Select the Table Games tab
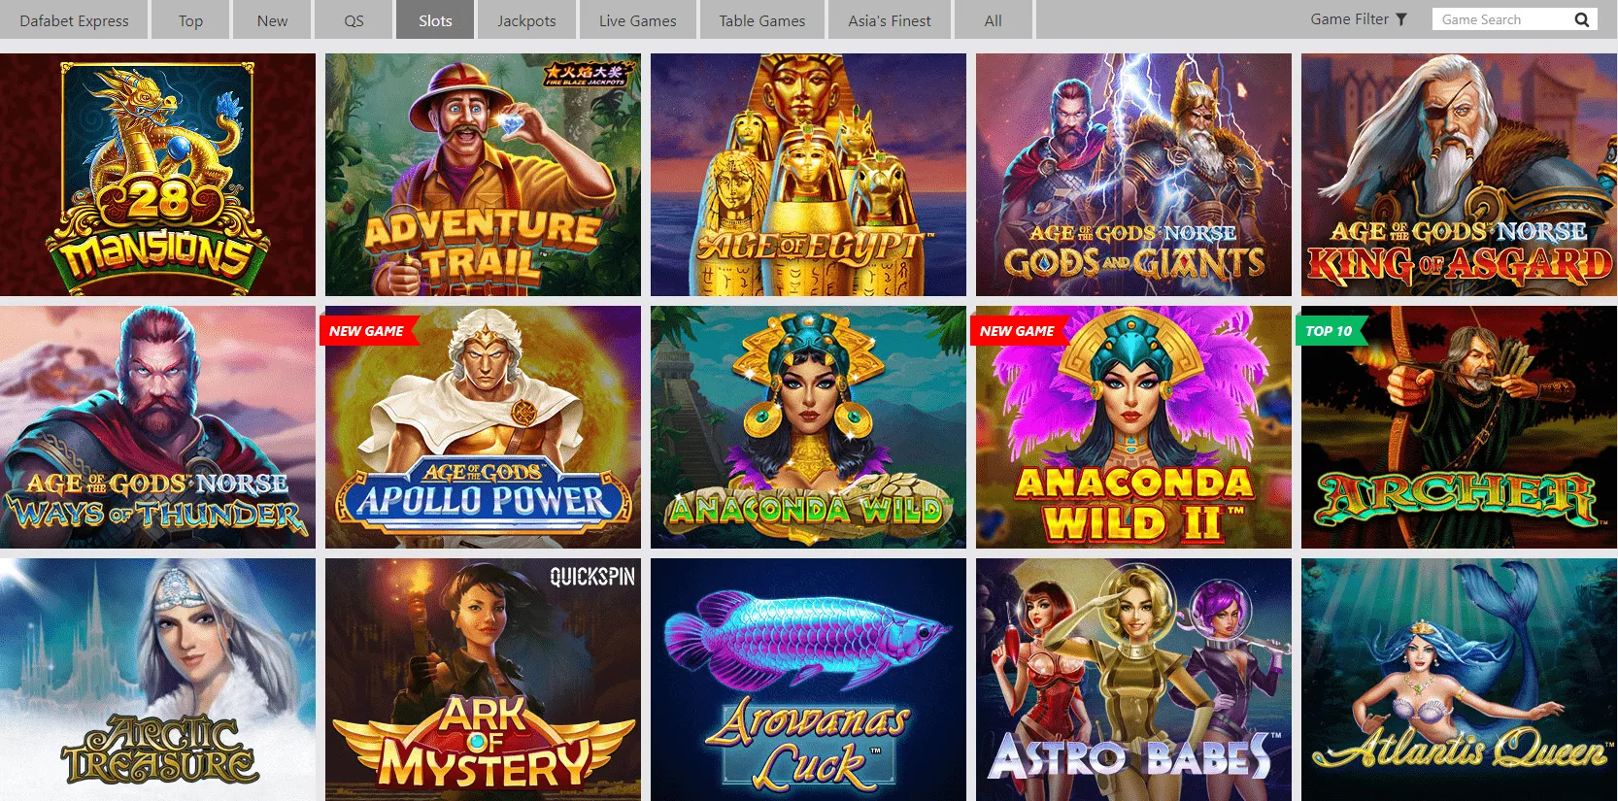1618x801 pixels. tap(762, 20)
